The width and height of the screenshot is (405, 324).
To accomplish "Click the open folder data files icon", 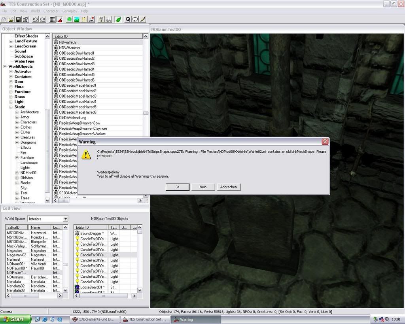I will [11, 19].
